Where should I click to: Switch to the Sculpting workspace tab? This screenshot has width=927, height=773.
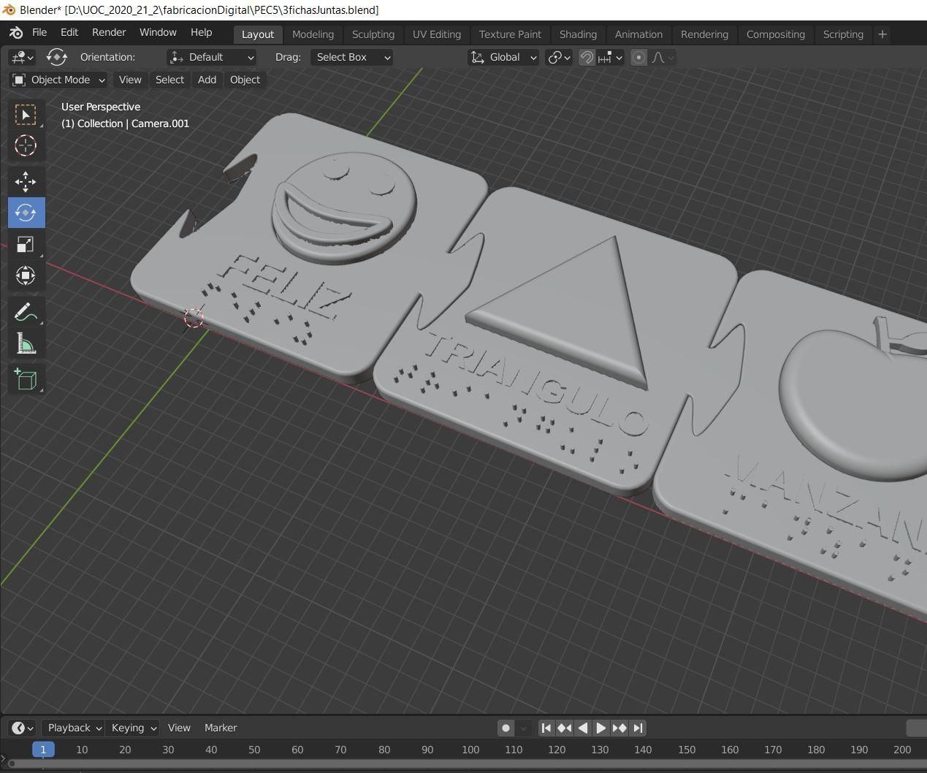coord(373,34)
